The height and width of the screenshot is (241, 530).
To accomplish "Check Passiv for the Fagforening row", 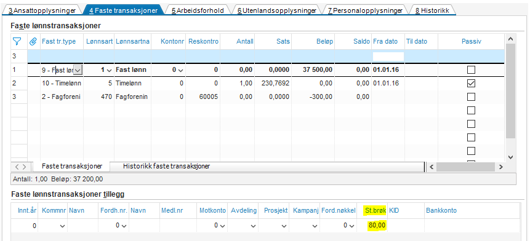I will pyautogui.click(x=471, y=97).
